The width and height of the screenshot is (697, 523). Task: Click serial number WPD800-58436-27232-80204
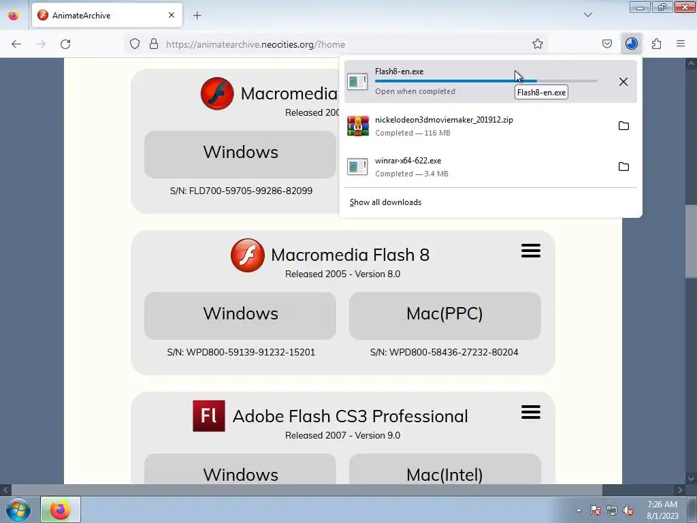444,352
